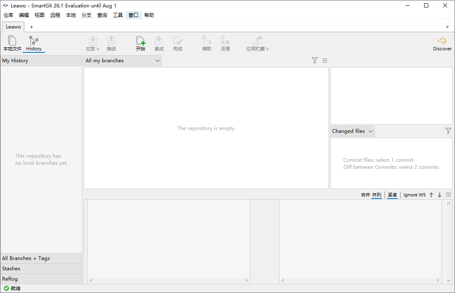Expand the All Branches + Tags section
Screen dimensions: 455x293
pyautogui.click(x=42, y=258)
